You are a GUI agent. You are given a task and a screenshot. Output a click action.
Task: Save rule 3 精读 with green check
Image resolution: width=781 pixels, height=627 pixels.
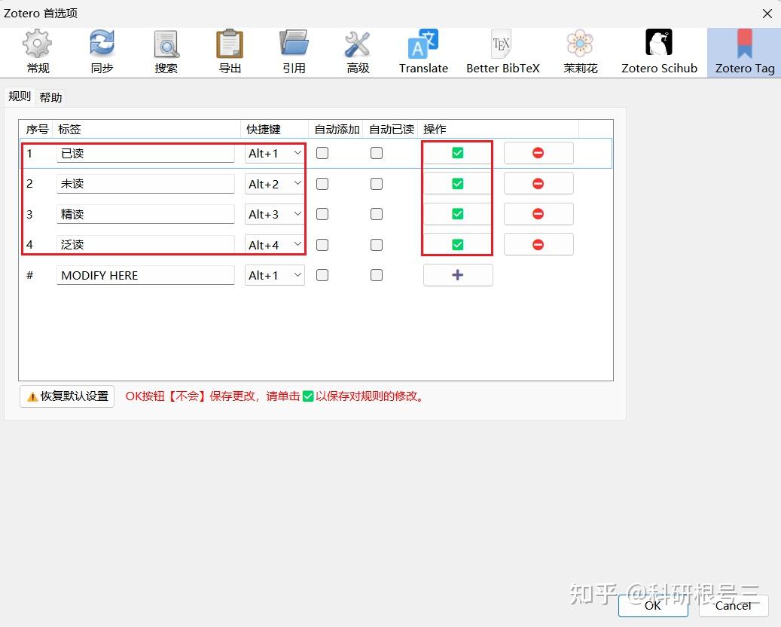click(x=458, y=214)
